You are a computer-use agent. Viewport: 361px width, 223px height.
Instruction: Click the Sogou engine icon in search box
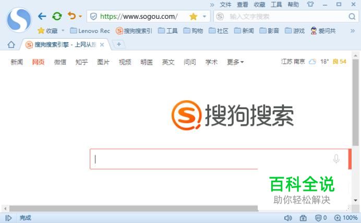coord(220,16)
